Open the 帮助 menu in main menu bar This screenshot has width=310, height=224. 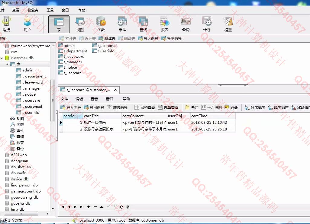click(x=82, y=10)
